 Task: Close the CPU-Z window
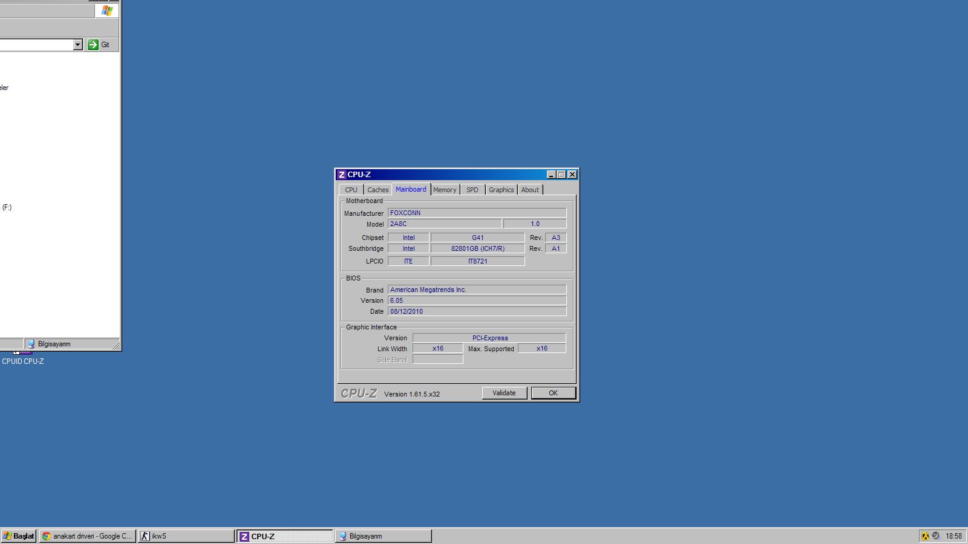[x=572, y=175]
